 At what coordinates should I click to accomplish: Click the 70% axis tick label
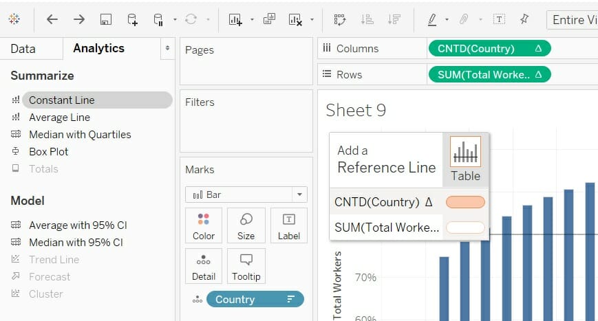pos(365,277)
